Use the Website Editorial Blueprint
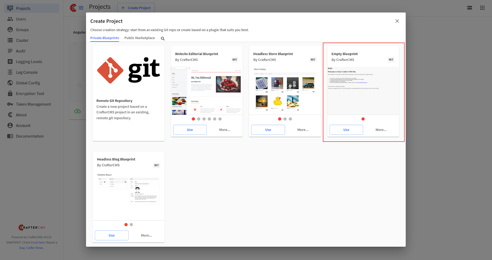Screen dimensions: 492x260 [190, 130]
